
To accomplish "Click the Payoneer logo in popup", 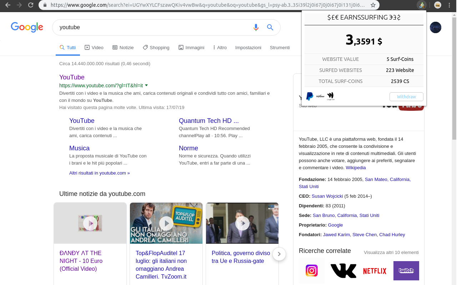I will click(x=320, y=96).
